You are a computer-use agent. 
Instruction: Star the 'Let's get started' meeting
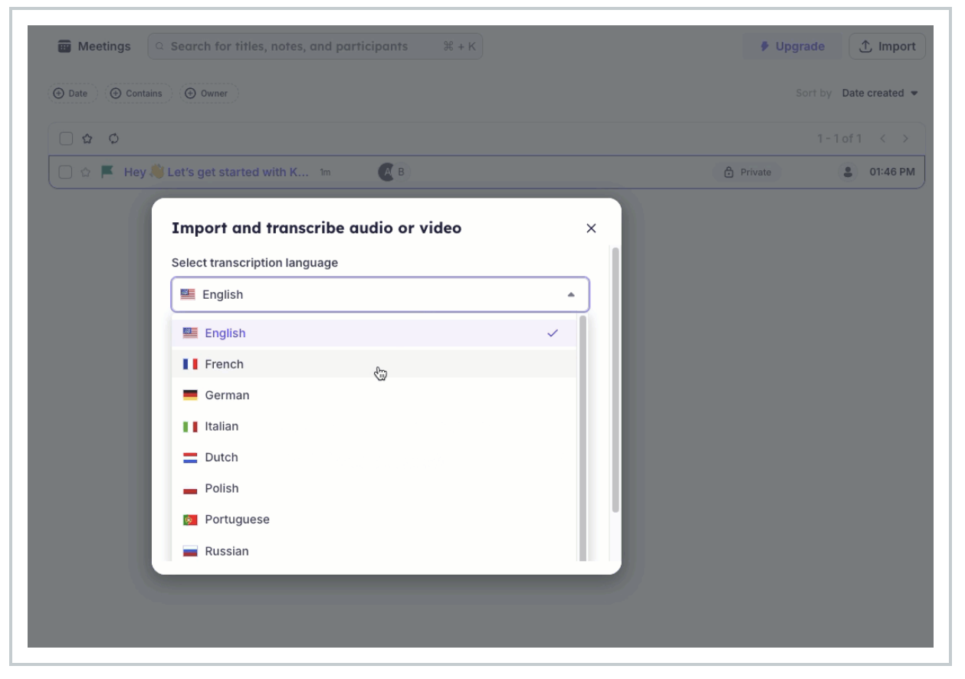coord(86,172)
